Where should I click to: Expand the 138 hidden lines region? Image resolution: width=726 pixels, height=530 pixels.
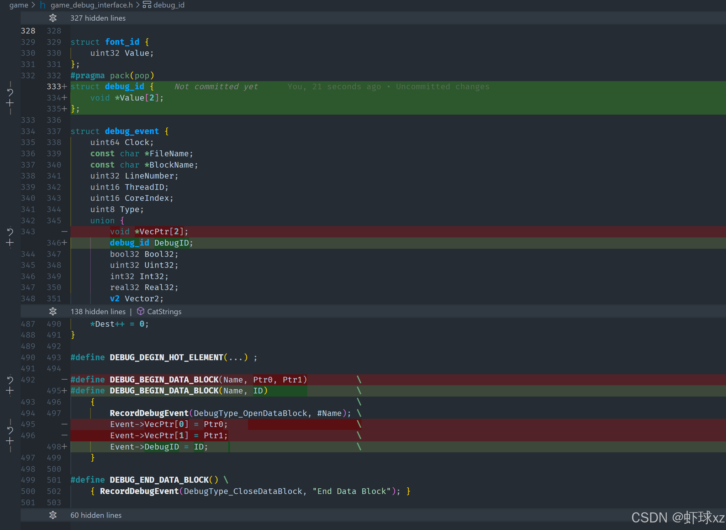(53, 312)
